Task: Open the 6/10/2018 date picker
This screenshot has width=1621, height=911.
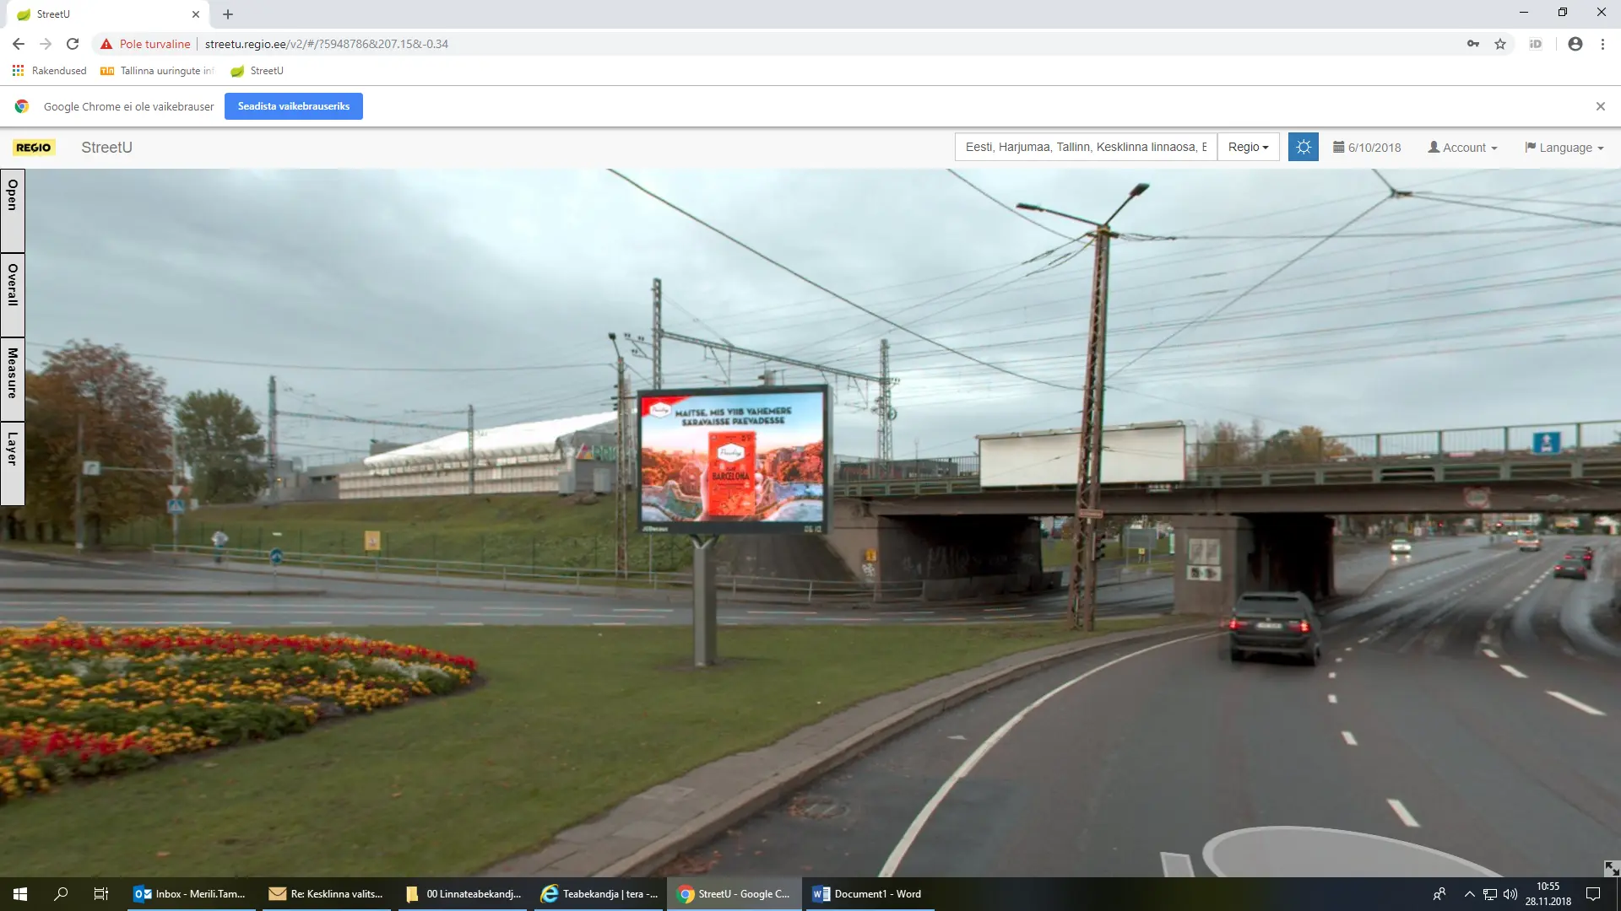Action: [x=1367, y=148]
